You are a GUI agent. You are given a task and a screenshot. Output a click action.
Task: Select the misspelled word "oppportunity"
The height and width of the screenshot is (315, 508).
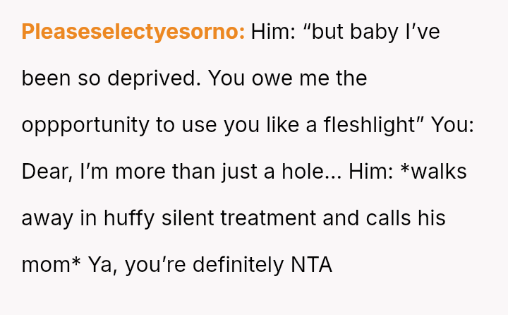tap(87, 125)
